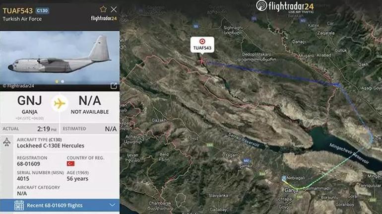
Task: Select the second photo carousel dot
Action: coord(63,81)
